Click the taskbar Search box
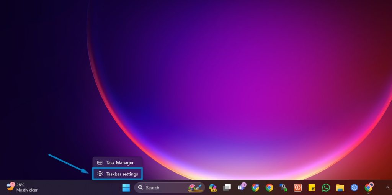 pos(161,188)
